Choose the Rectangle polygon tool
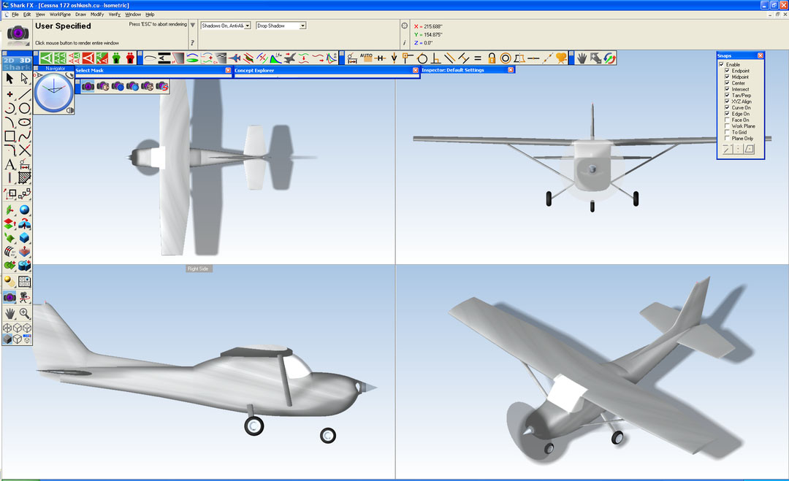789x481 pixels. (9, 136)
